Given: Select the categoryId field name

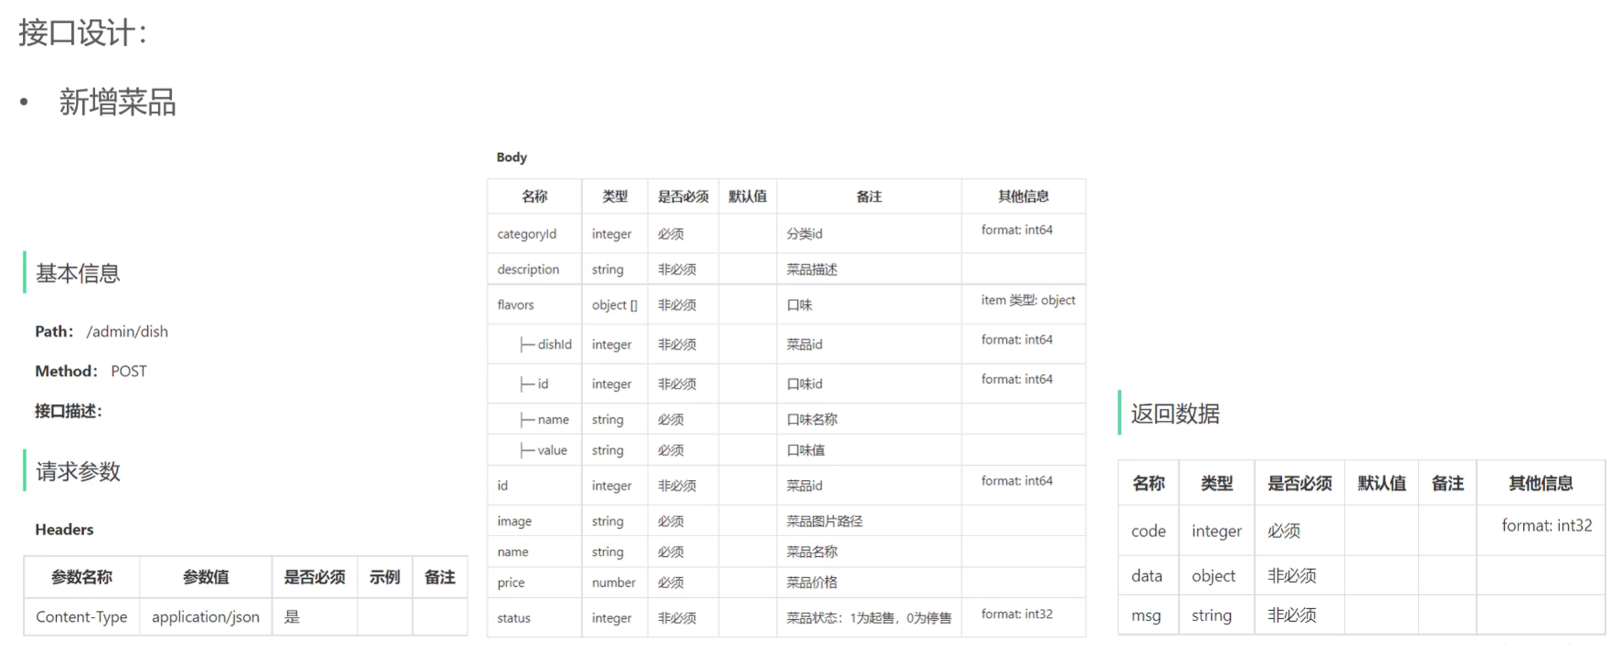Looking at the screenshot, I should coord(526,234).
